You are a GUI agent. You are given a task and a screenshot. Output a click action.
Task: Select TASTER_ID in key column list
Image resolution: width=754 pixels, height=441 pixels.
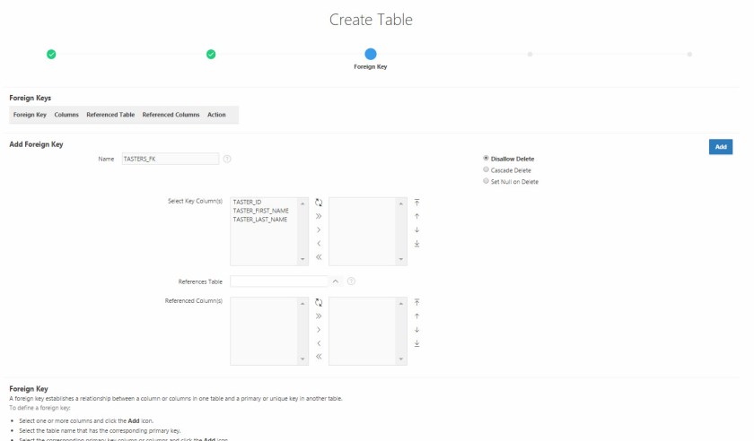(248, 203)
